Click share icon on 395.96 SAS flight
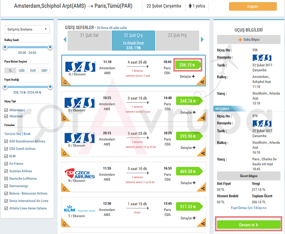285x234 pixels. point(203,153)
